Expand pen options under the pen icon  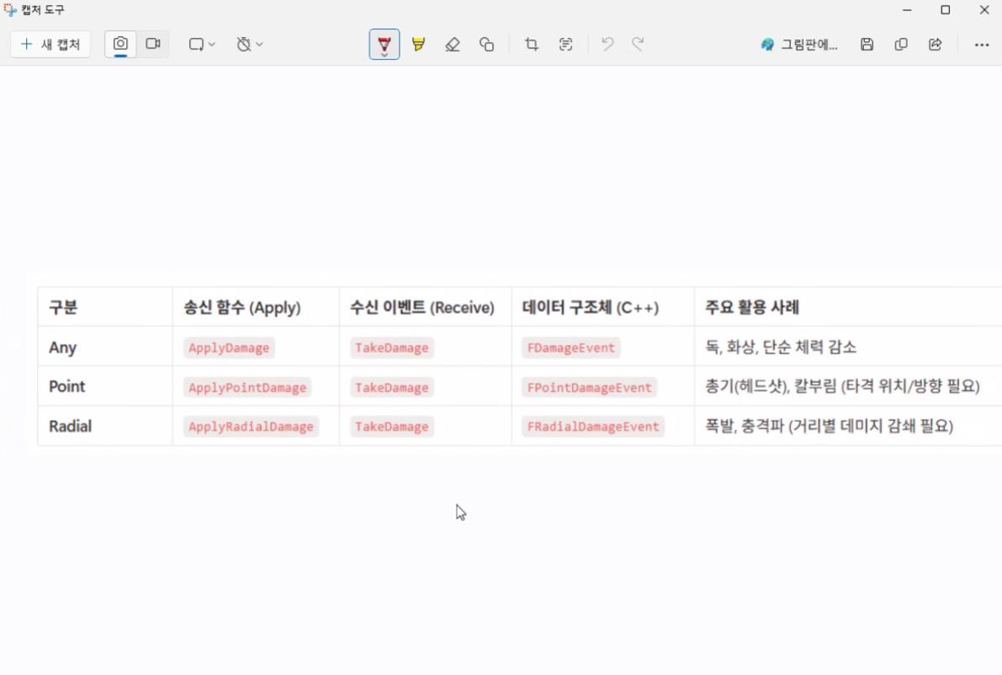[384, 55]
